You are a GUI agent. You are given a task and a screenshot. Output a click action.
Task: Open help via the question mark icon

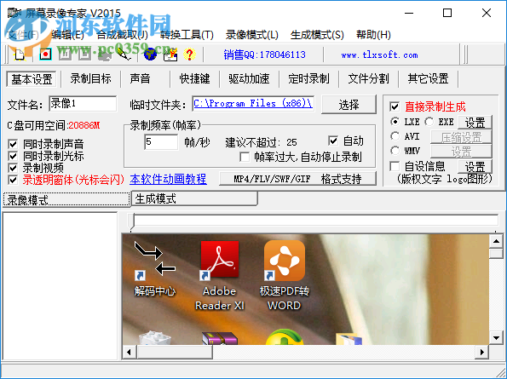189,55
